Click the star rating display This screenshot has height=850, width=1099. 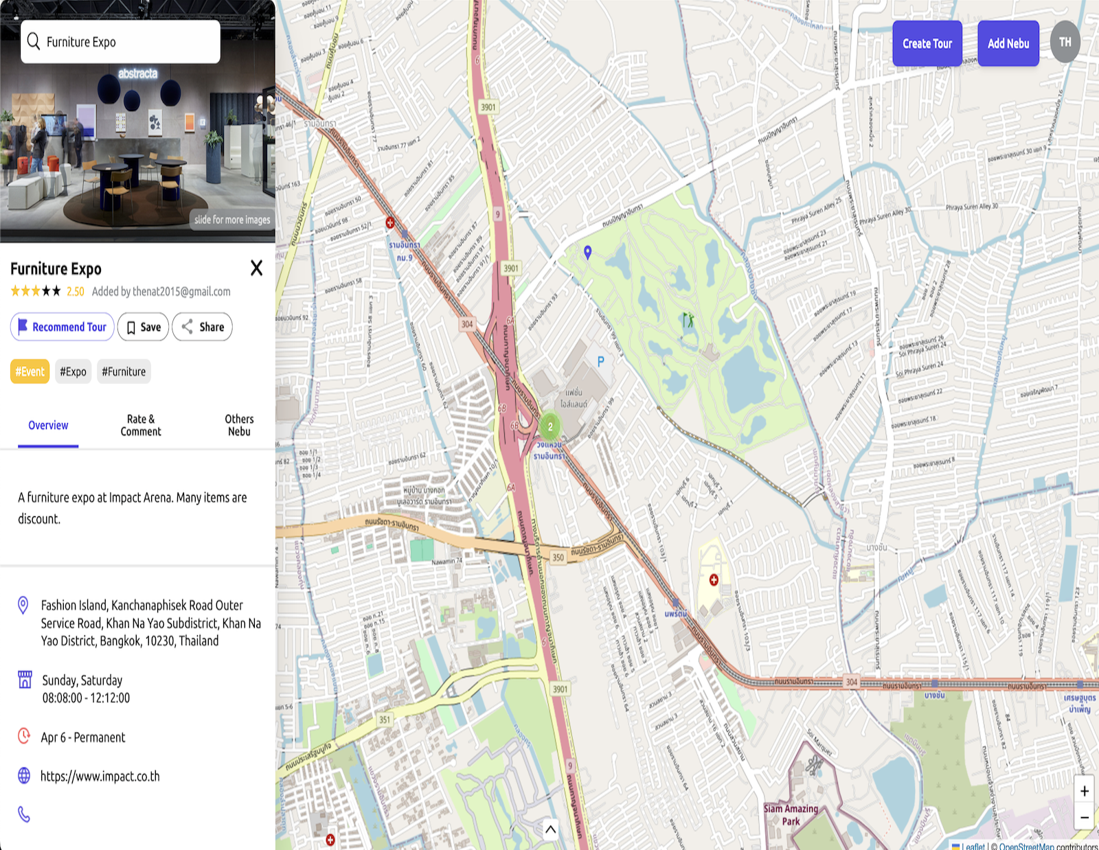click(36, 291)
